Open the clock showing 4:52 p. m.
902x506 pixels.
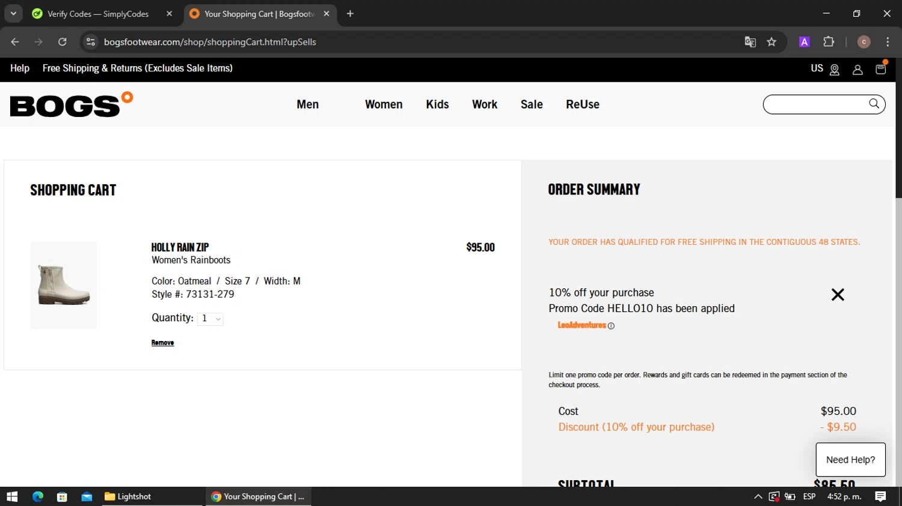pyautogui.click(x=844, y=496)
